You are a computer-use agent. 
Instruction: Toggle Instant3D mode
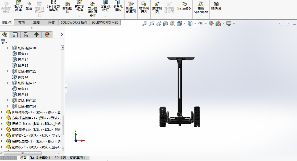tap(184, 6)
